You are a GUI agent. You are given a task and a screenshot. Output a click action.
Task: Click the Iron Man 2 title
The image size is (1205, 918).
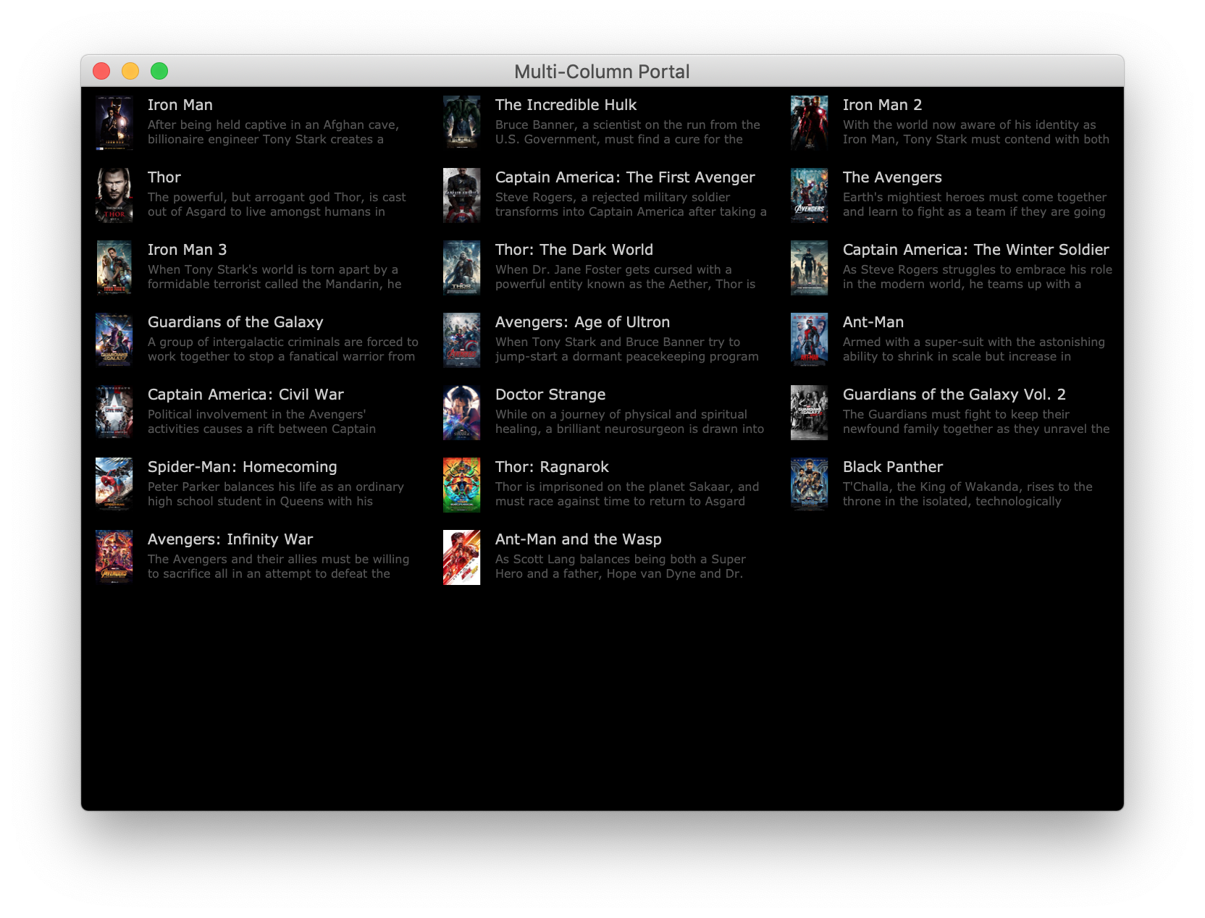coord(882,105)
